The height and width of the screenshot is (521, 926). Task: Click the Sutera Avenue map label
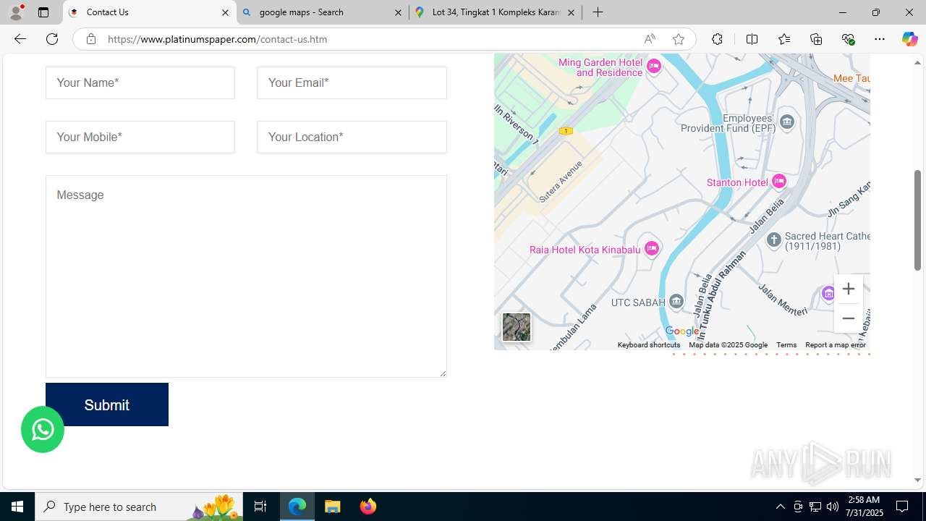pos(561,181)
